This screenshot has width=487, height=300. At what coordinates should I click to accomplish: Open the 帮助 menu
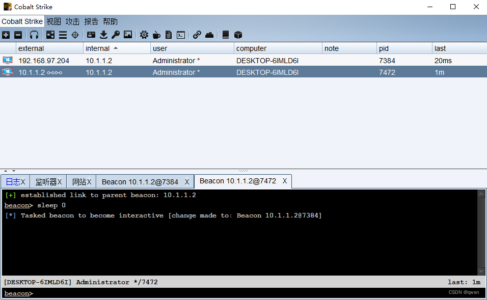tap(110, 21)
